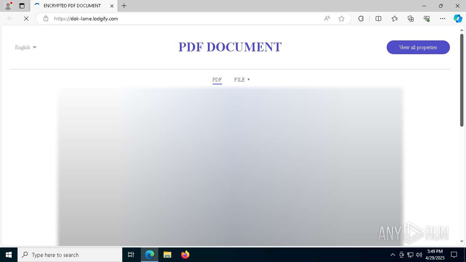Click scroll down arrow of scrollbar
The image size is (466, 262).
[x=462, y=241]
